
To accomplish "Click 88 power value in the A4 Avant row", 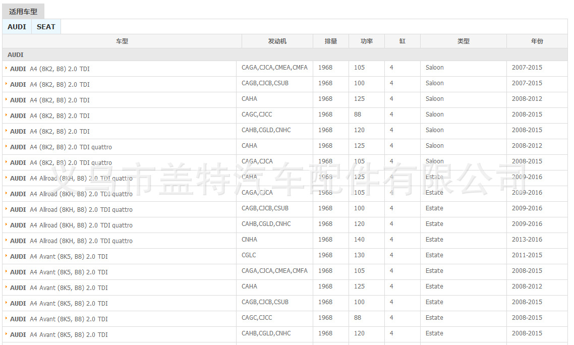I will coord(358,318).
